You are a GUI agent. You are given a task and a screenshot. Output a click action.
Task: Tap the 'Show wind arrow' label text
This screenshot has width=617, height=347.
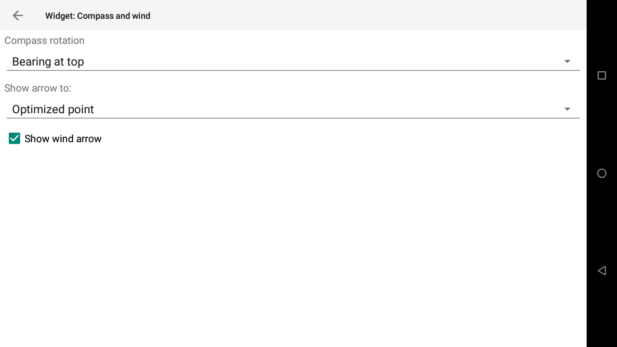pos(63,139)
